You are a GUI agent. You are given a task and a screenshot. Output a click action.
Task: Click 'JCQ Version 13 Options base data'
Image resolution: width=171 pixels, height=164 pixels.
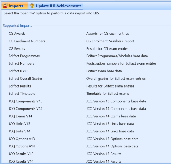click(x=112, y=139)
